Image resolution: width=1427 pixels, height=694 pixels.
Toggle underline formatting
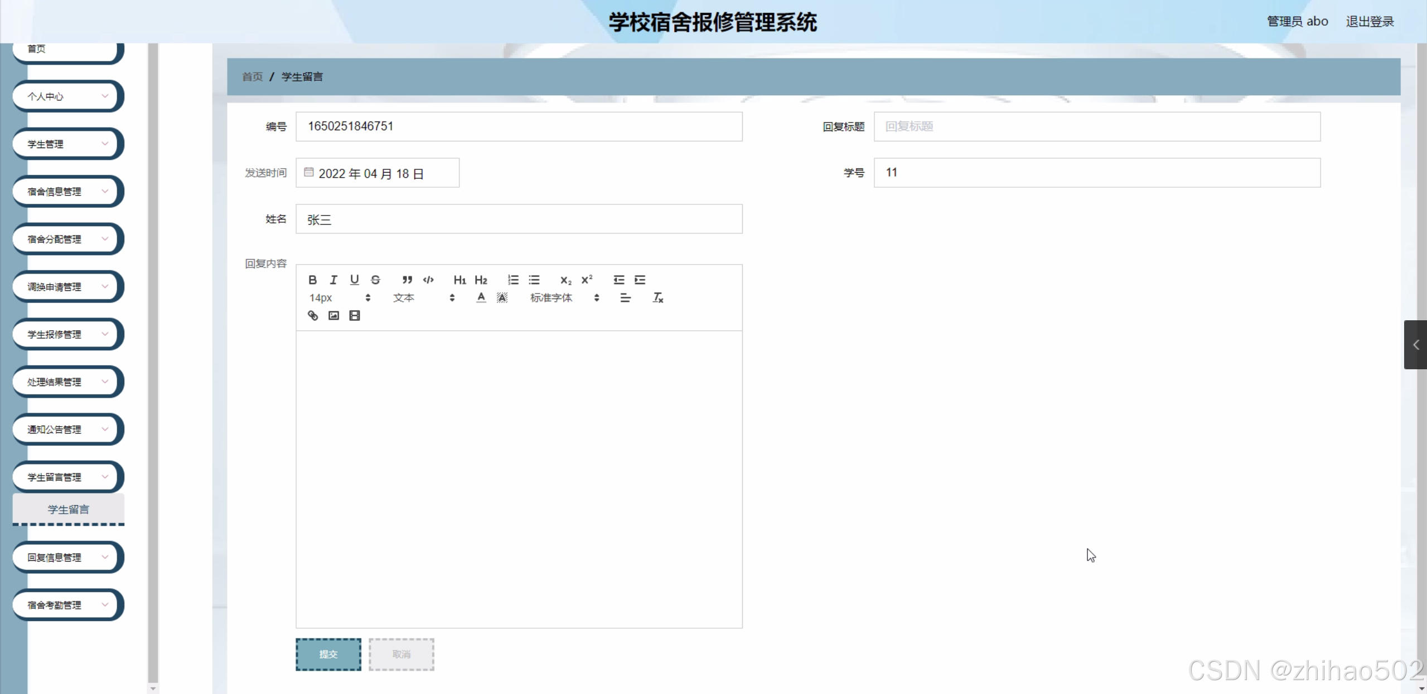coord(354,280)
